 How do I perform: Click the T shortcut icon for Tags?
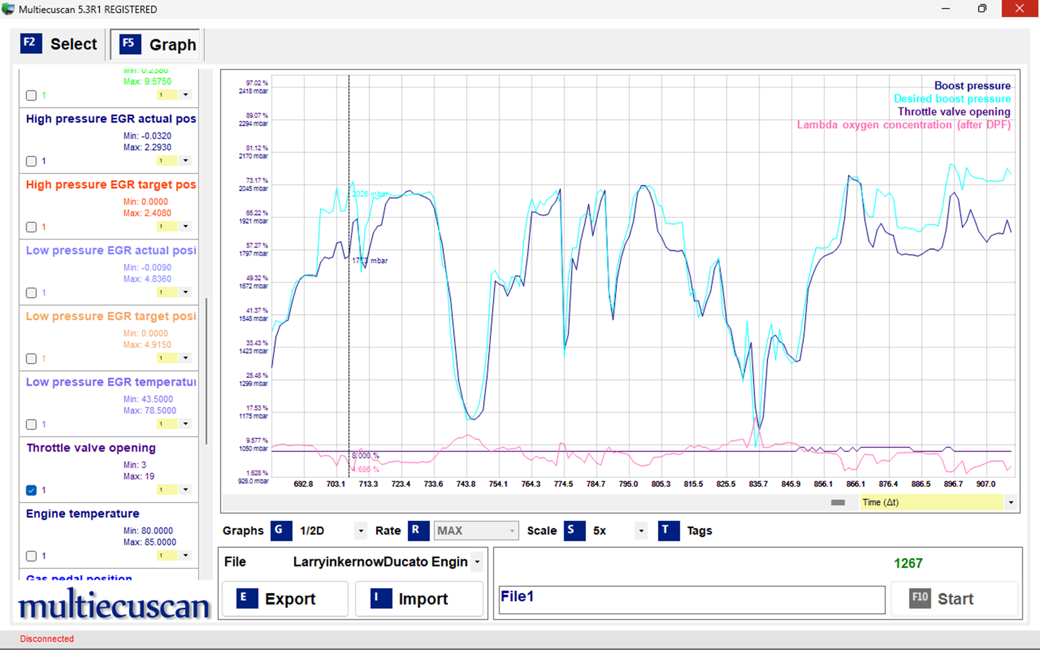668,530
